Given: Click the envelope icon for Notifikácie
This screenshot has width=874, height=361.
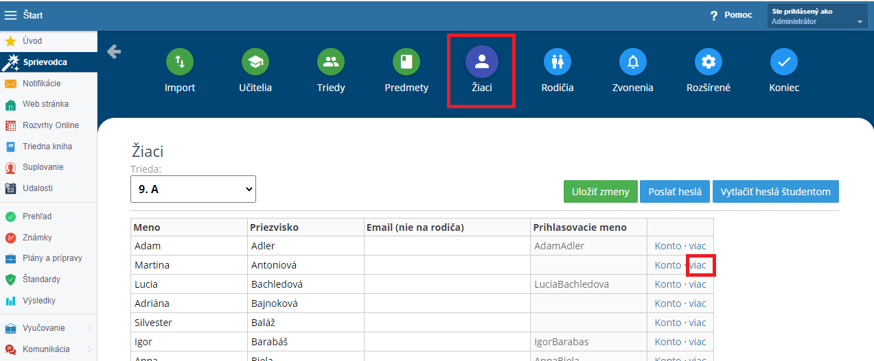Looking at the screenshot, I should click(x=10, y=84).
